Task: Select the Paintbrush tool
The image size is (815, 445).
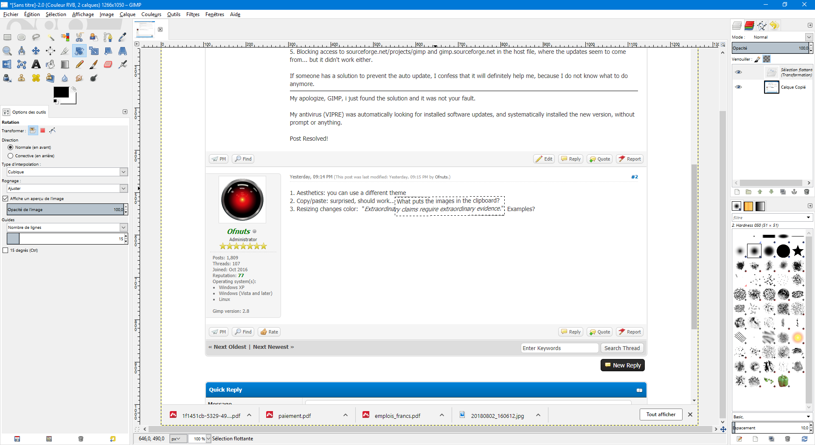Action: coord(94,64)
